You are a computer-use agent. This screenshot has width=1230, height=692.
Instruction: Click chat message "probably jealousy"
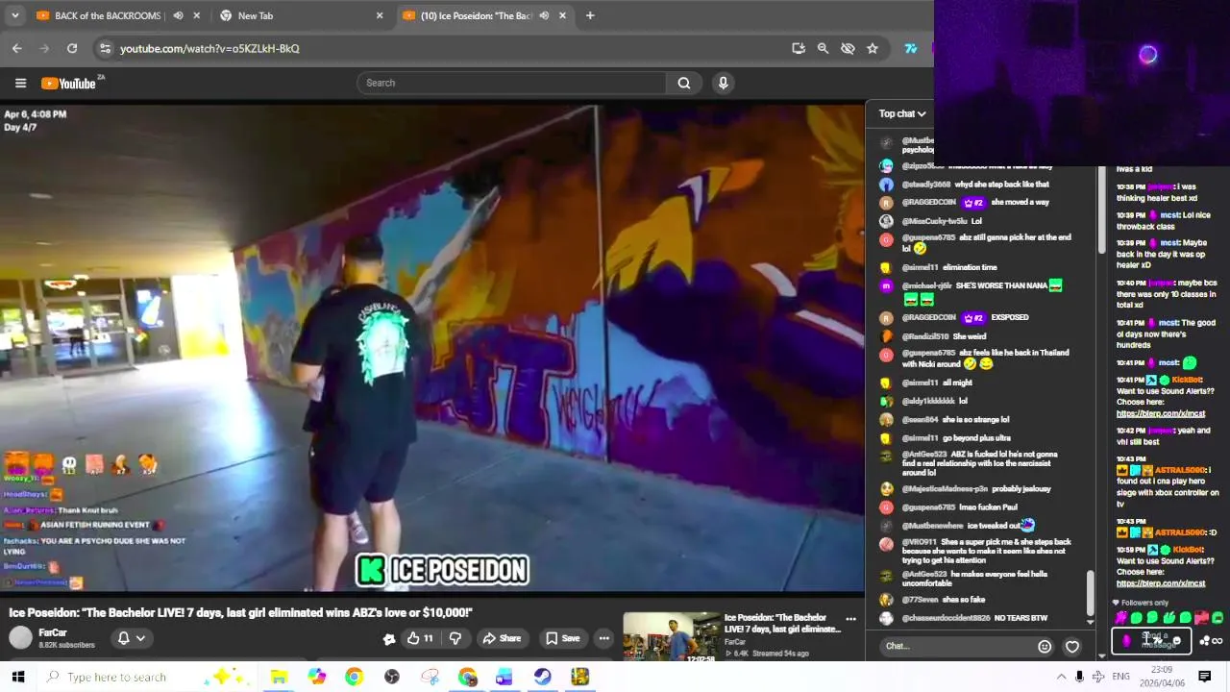1021,489
